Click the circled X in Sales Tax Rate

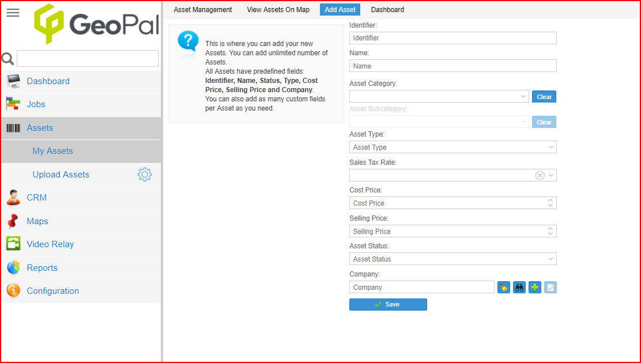[540, 175]
